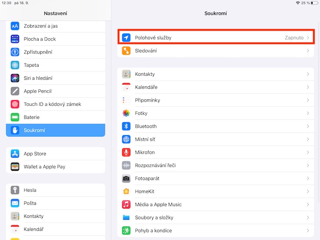Tap the orange Sledování tracking icon
The width and height of the screenshot is (320, 240).
(126, 51)
